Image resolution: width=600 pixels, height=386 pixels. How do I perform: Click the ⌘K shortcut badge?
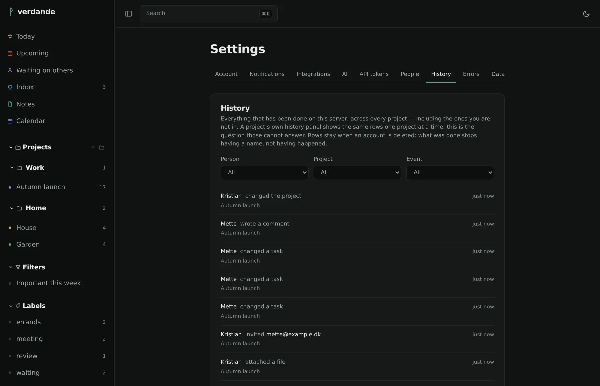pos(266,14)
